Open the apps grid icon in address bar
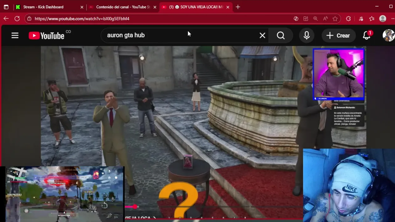This screenshot has height=222, width=395. 306,18
